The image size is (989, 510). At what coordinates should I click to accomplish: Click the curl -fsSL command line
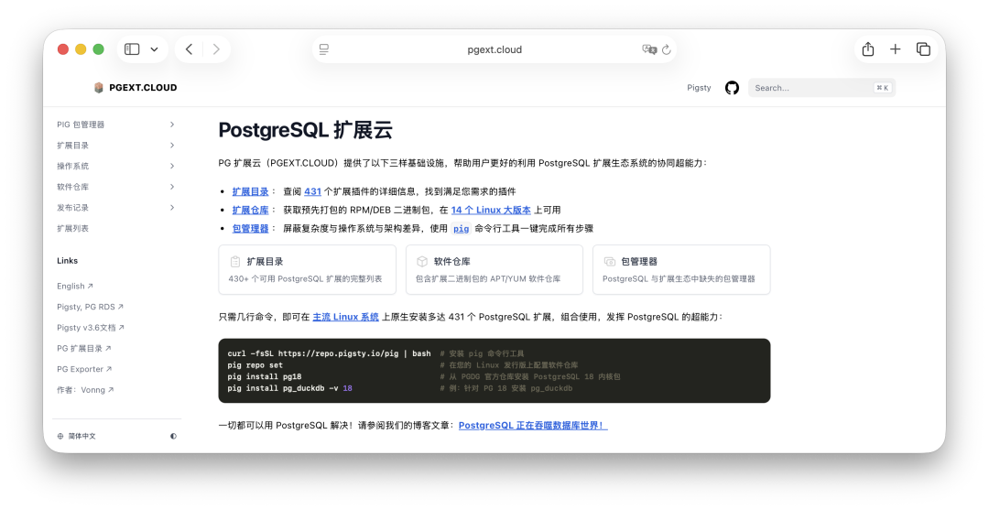pos(330,353)
